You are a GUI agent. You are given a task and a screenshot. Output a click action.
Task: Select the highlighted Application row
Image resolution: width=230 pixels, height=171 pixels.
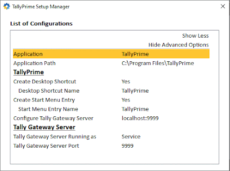111,54
